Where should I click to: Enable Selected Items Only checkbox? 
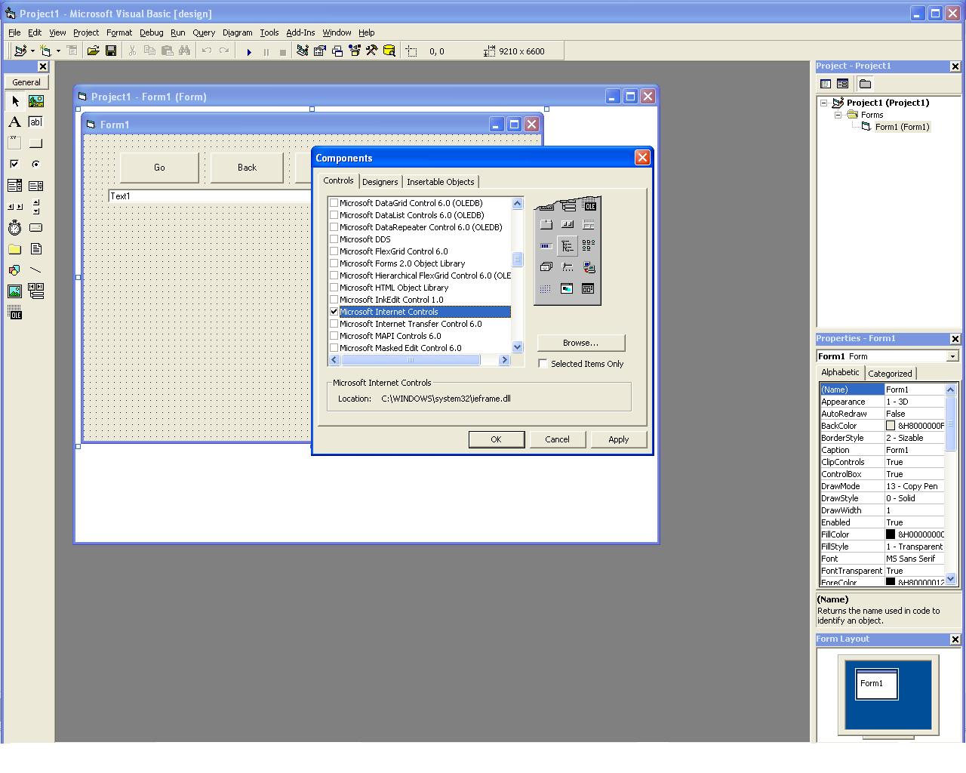click(x=543, y=364)
